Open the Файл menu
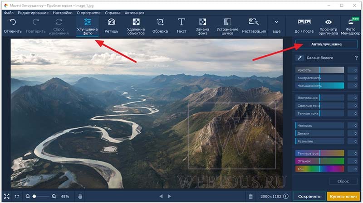Image resolution: width=363 pixels, height=203 pixels. (x=9, y=13)
